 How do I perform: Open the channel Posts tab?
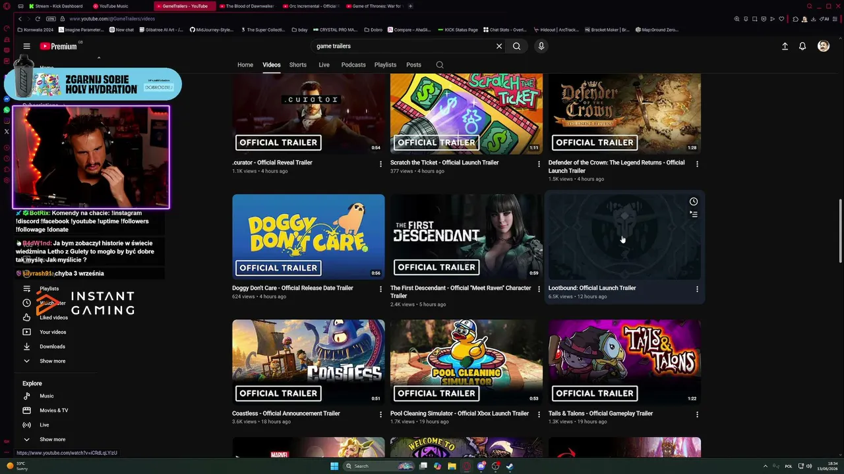pyautogui.click(x=413, y=65)
